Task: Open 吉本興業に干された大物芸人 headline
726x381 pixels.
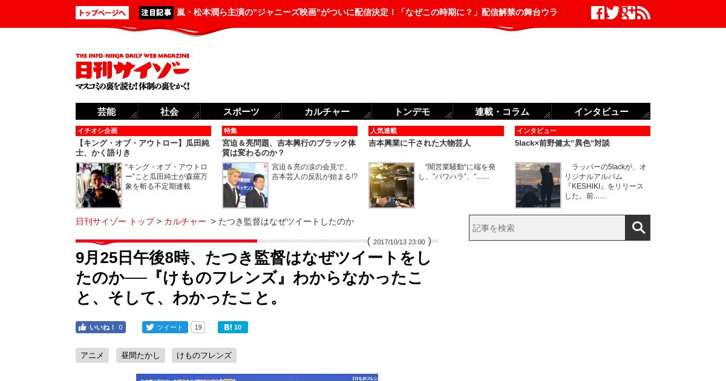Action: (x=419, y=143)
